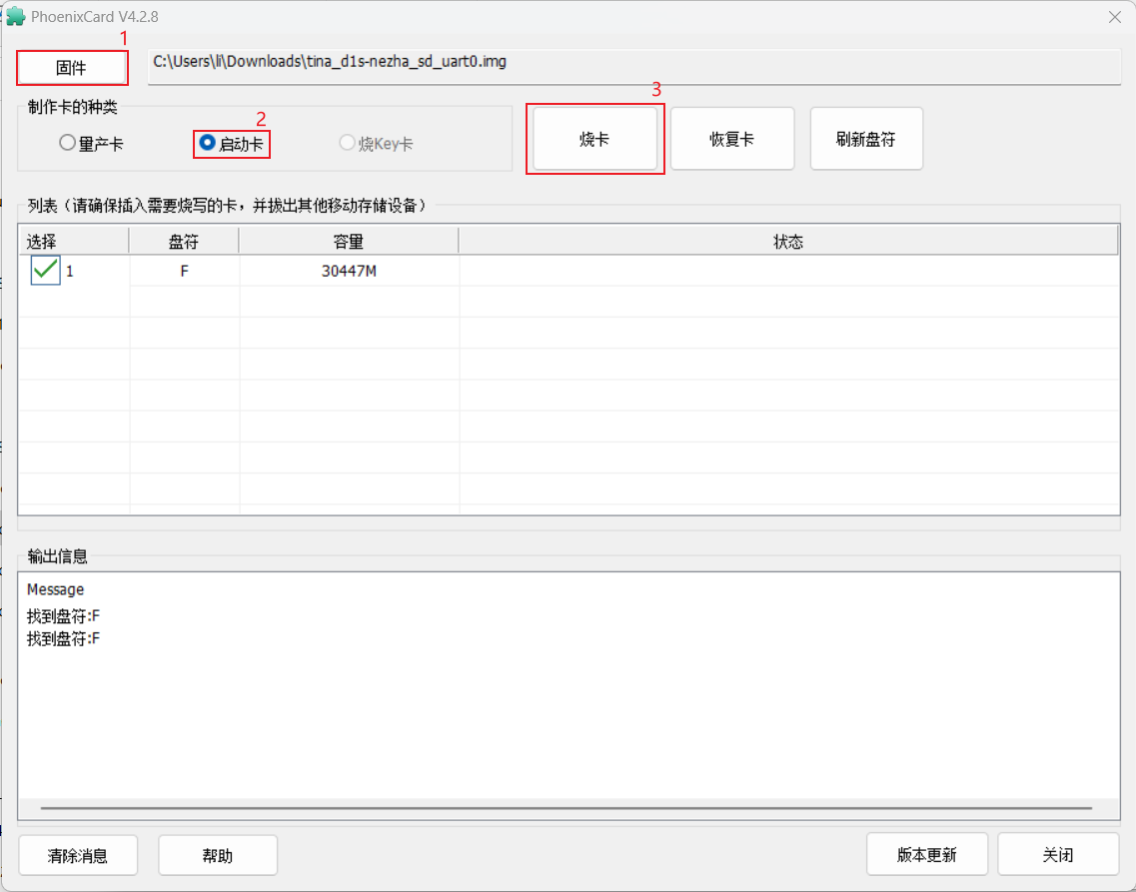Click the 盘符 column header
This screenshot has width=1136, height=892.
tap(184, 240)
